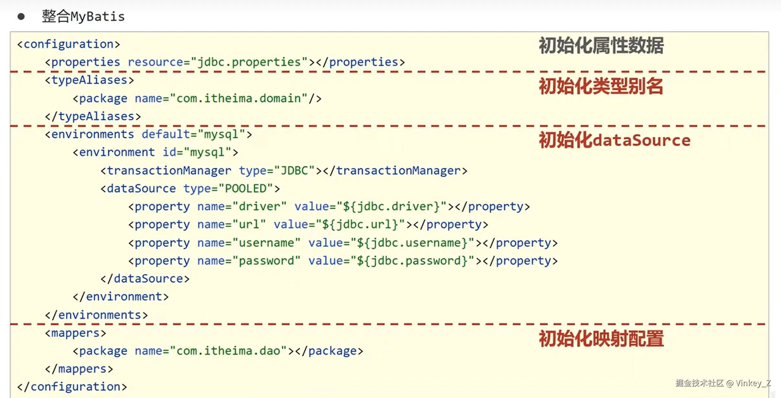Click the opening configuration tag
Screen dimensions: 781x398
point(69,44)
